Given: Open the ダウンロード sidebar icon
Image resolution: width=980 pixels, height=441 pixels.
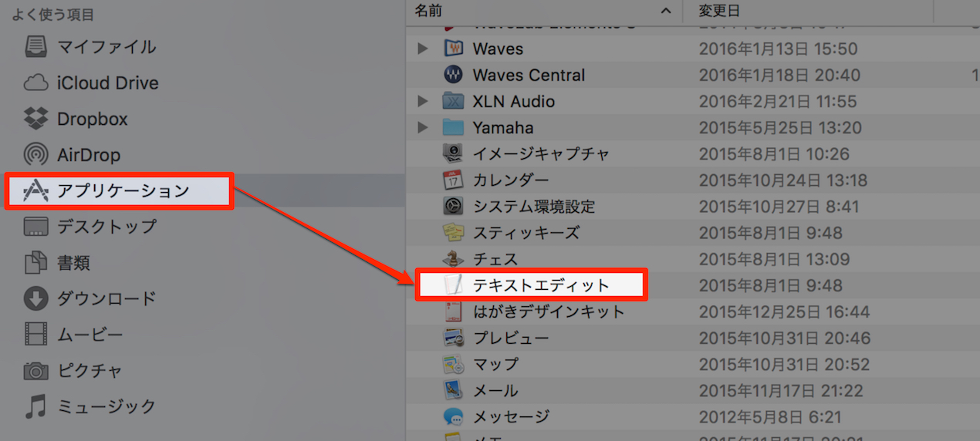Looking at the screenshot, I should click(36, 298).
